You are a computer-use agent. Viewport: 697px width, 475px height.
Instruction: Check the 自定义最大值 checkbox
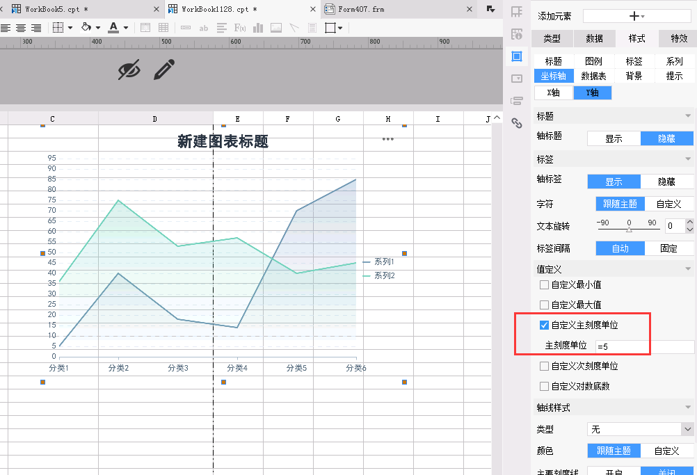tap(544, 305)
